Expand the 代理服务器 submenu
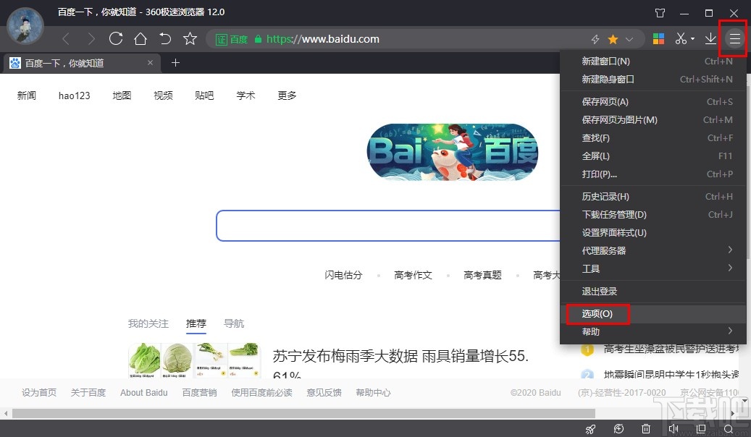This screenshot has width=751, height=437. pos(653,251)
